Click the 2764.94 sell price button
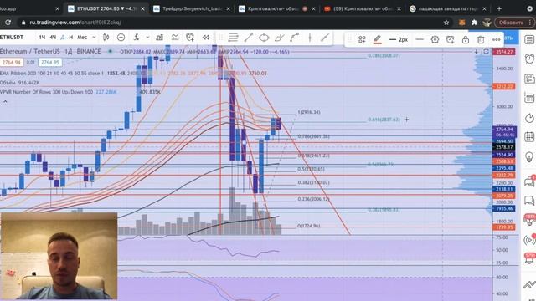This screenshot has width=536, height=301. pyautogui.click(x=11, y=63)
